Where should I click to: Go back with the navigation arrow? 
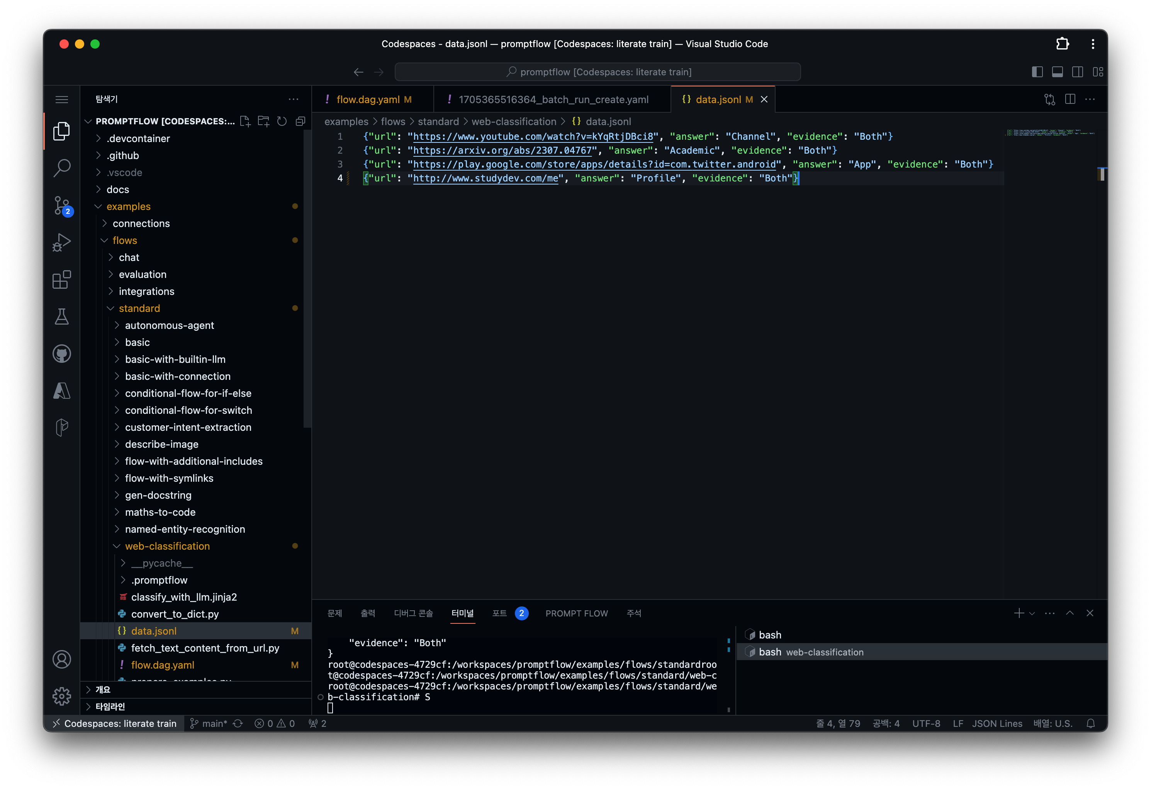click(x=358, y=72)
